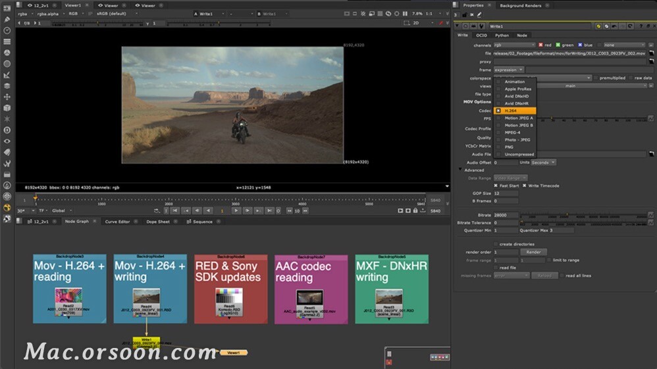This screenshot has height=369, width=657.
Task: Open the Units Seconds dropdown
Action: pos(544,162)
